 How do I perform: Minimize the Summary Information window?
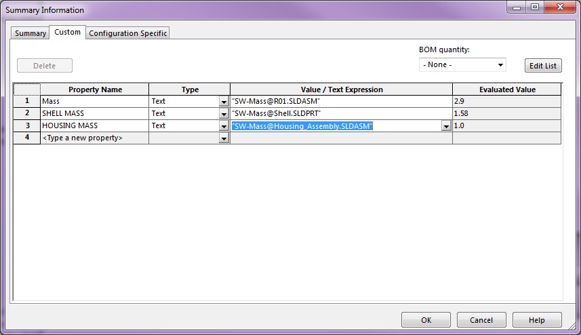tap(517, 7)
